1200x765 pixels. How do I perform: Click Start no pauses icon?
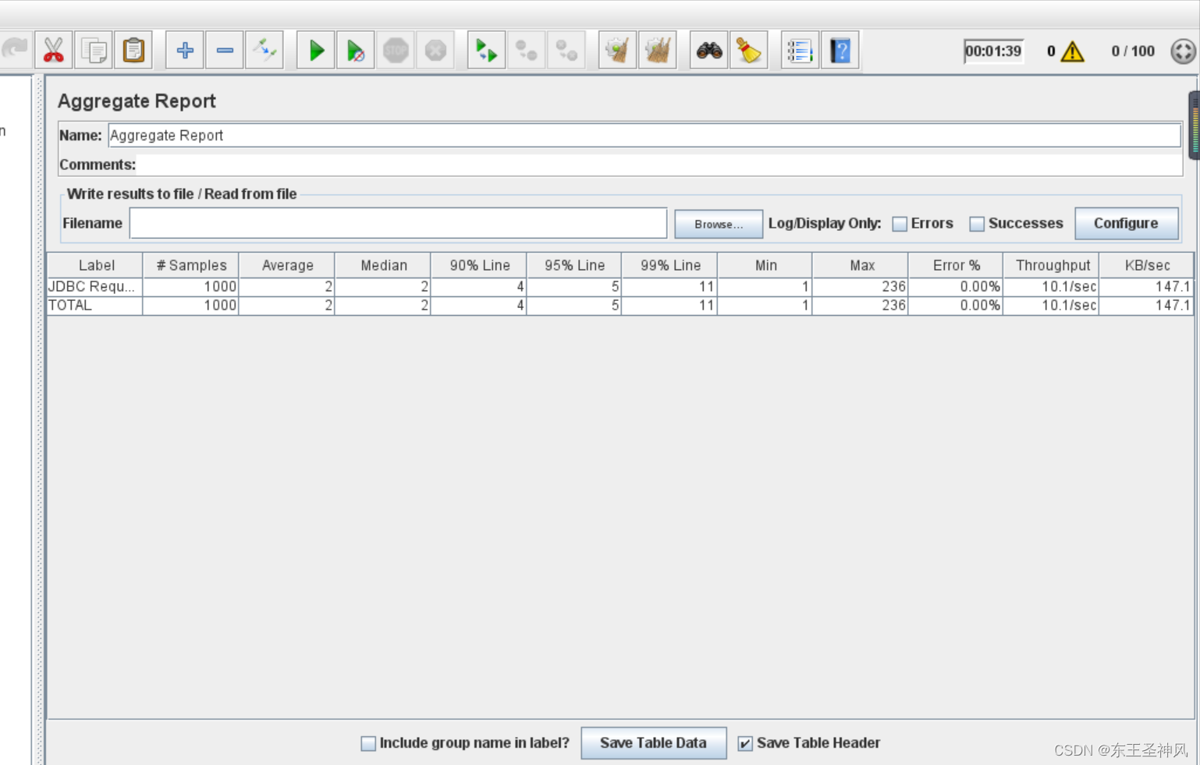click(356, 51)
